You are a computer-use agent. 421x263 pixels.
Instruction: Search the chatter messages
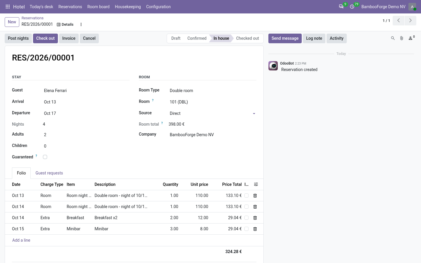(393, 38)
